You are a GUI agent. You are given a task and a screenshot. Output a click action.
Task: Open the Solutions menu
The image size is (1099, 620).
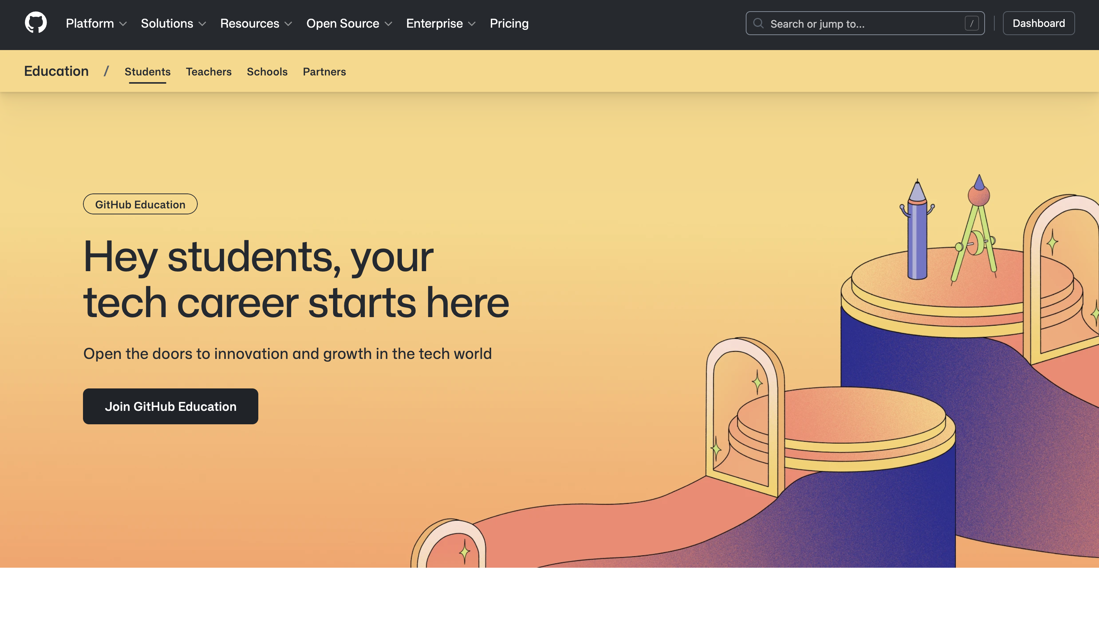click(172, 24)
